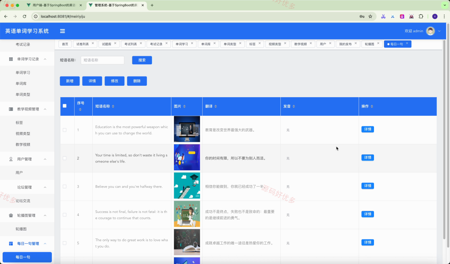This screenshot has width=450, height=264.
Task: Sort by 短语名称 column arrows
Action: (x=113, y=106)
